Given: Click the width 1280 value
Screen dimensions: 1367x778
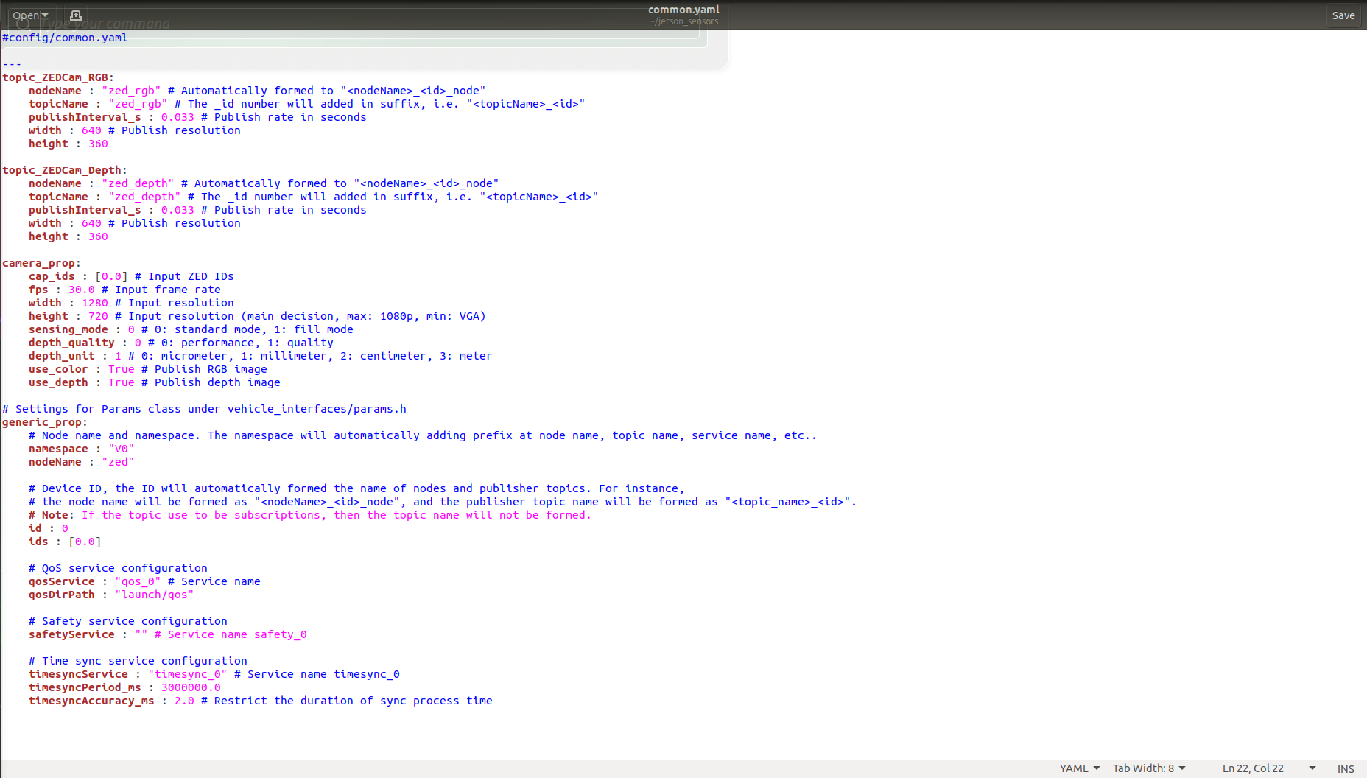Looking at the screenshot, I should [x=95, y=303].
